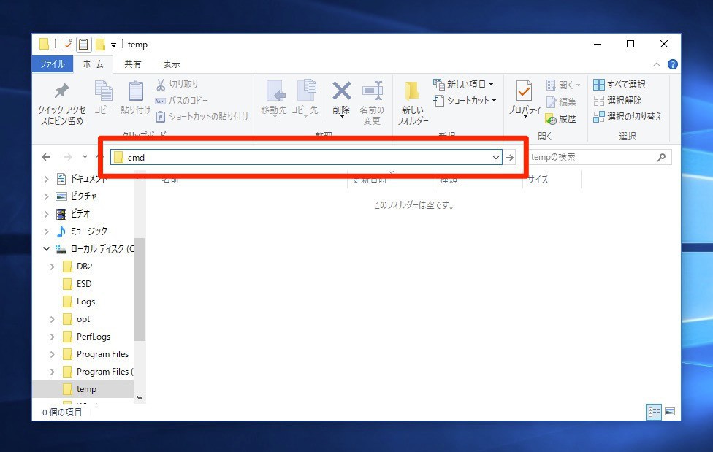
Task: Switch to large icons view
Action: (x=670, y=412)
